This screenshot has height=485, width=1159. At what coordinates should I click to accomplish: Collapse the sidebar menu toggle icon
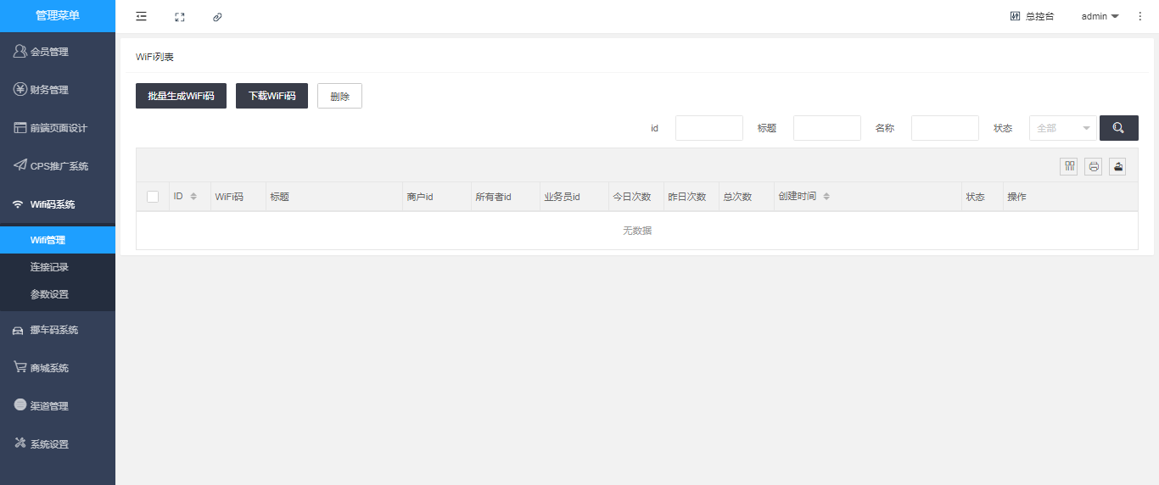point(141,16)
